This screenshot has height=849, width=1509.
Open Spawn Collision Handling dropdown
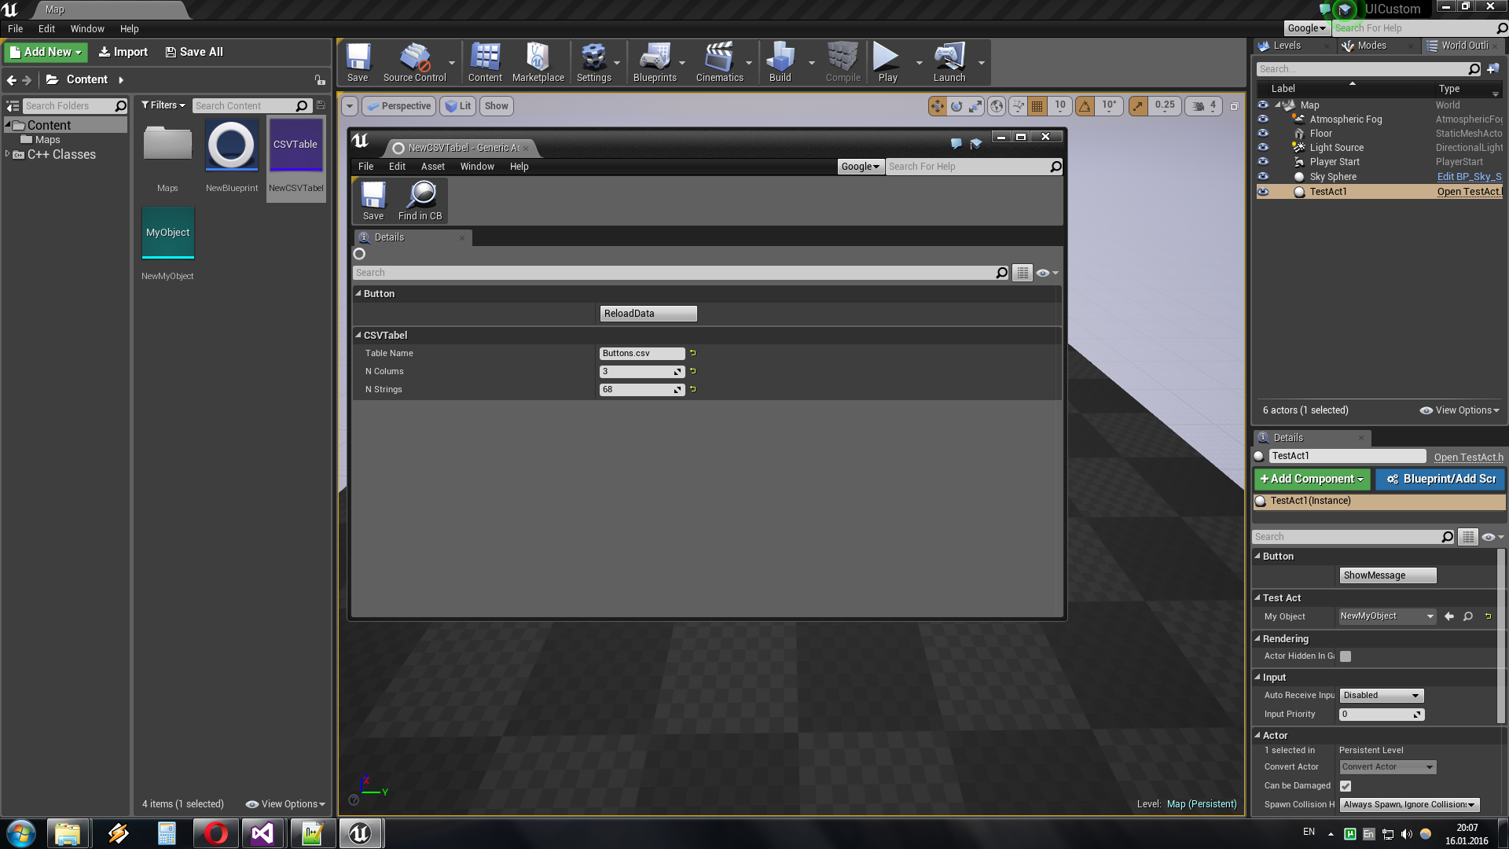coord(1410,805)
